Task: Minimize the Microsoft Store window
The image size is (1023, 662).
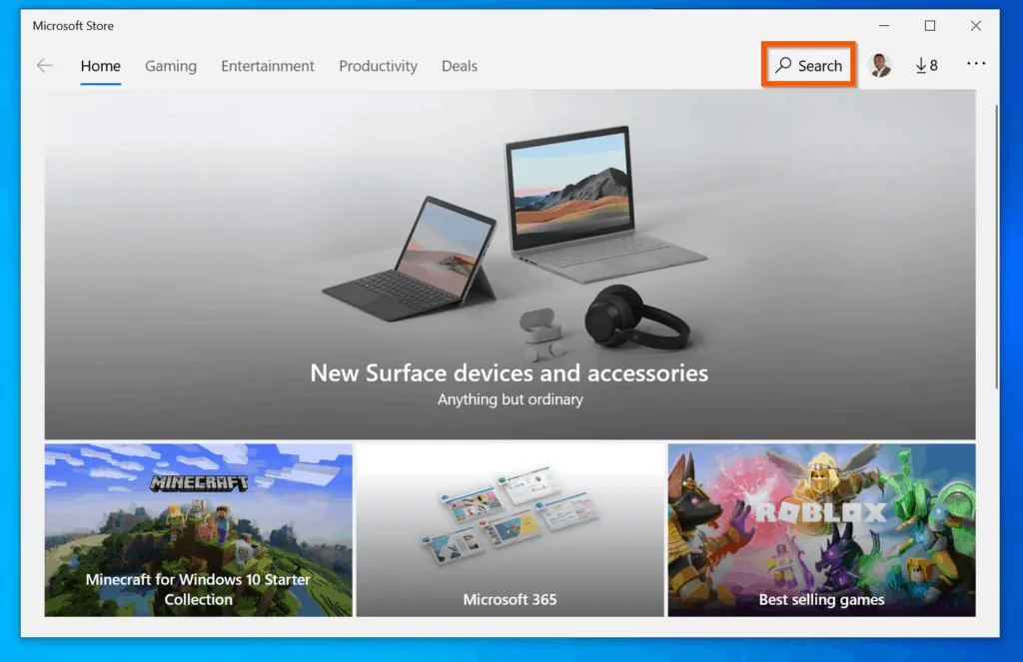Action: [x=884, y=25]
